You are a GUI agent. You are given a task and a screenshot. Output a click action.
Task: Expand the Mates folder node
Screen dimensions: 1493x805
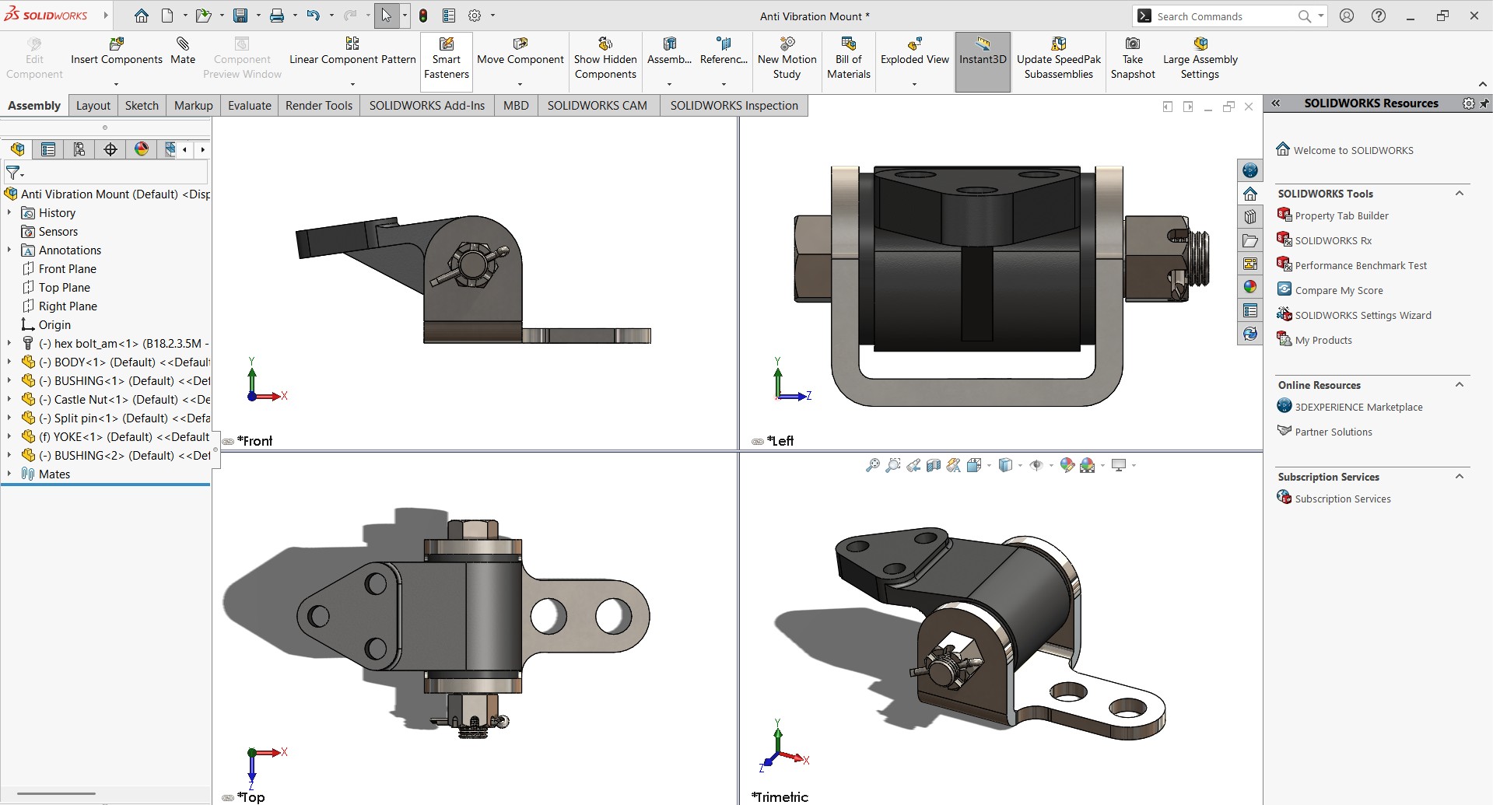pyautogui.click(x=9, y=474)
